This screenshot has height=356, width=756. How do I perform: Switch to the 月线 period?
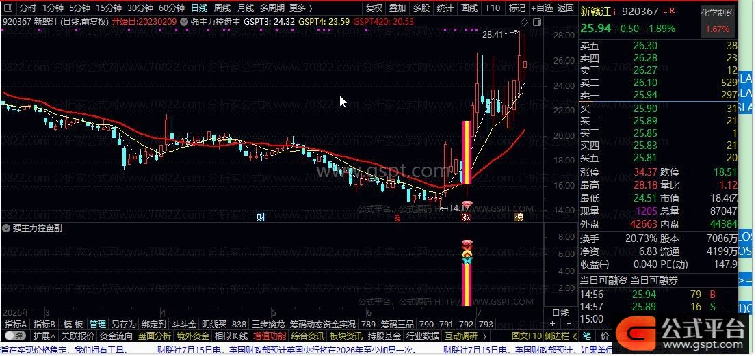click(246, 8)
